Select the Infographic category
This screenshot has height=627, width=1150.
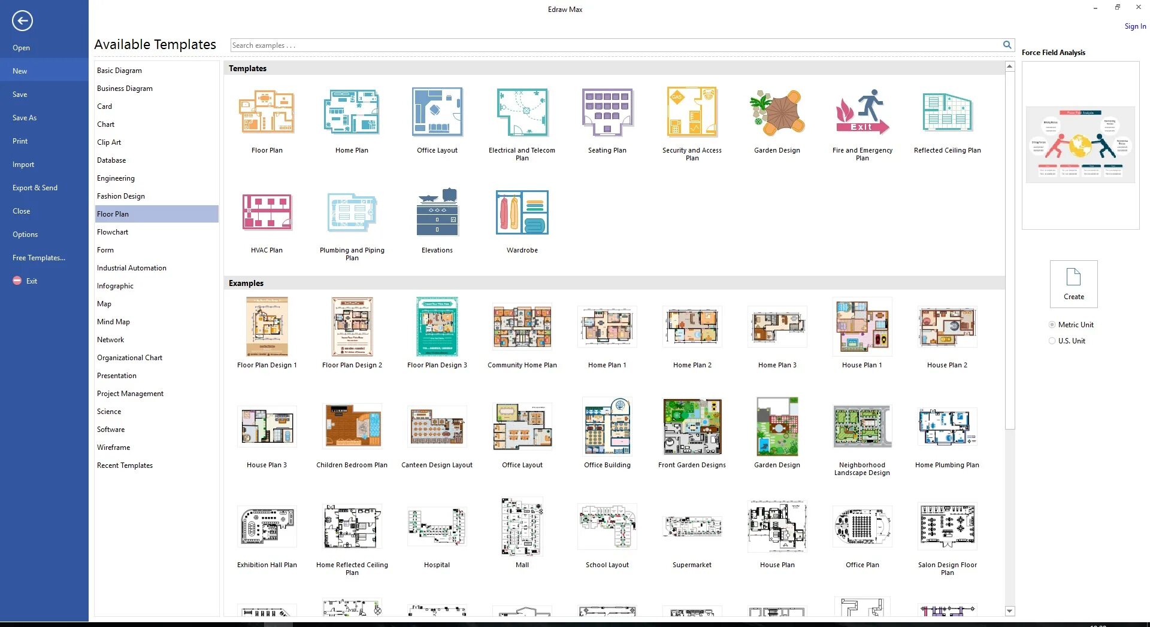(x=157, y=286)
